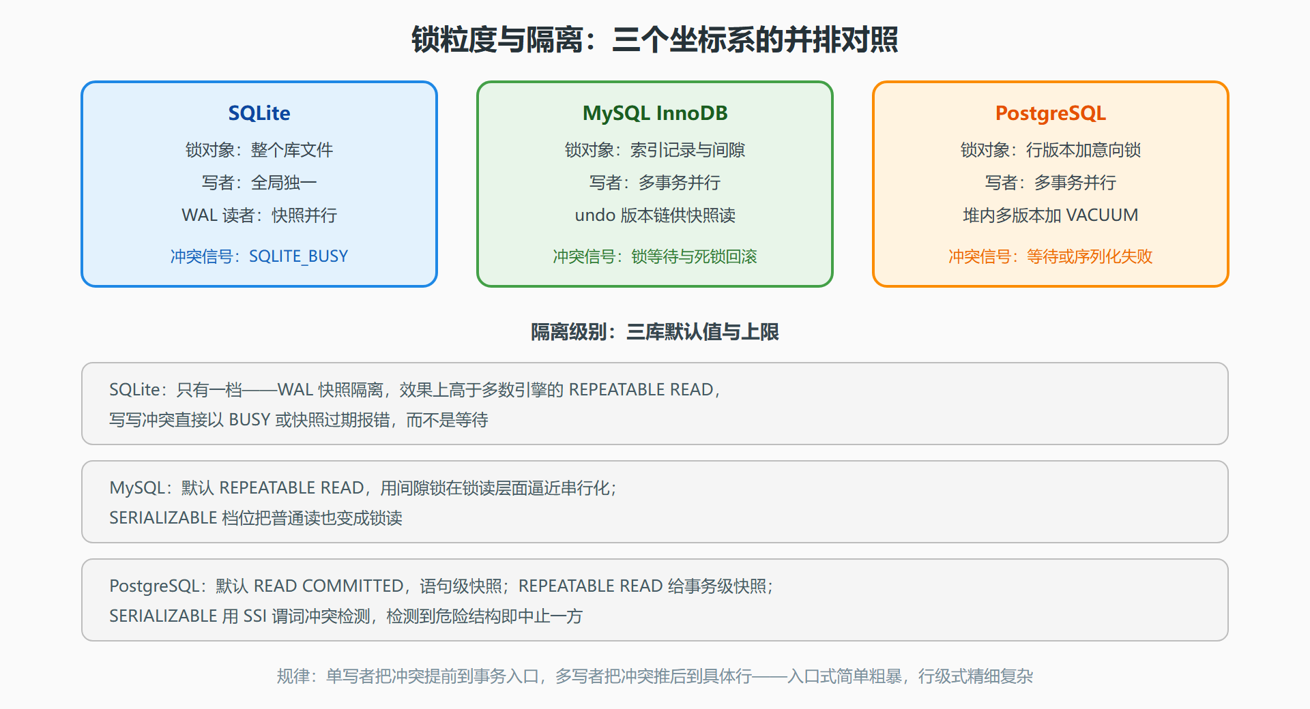The height and width of the screenshot is (709, 1310).
Task: Click the text 锁对象：索引记录与间隙
Action: 655,150
